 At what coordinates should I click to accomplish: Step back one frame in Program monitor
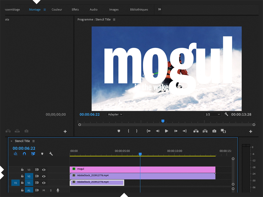point(158,131)
